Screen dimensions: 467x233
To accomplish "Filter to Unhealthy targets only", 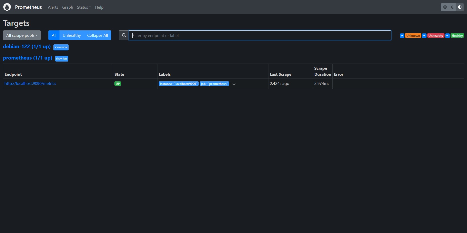I will tap(72, 35).
